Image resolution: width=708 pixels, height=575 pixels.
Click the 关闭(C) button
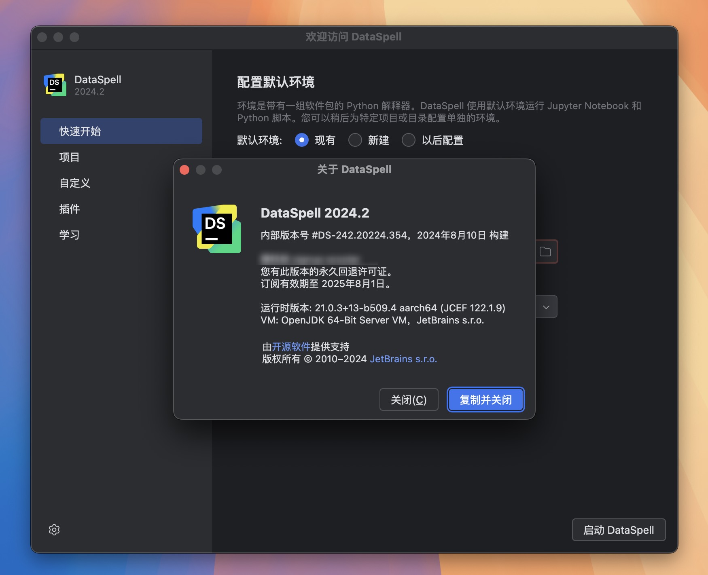click(409, 400)
